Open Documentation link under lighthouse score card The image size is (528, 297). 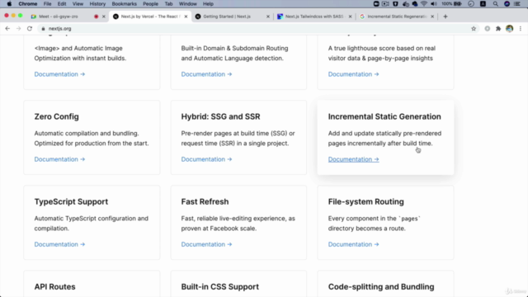354,74
